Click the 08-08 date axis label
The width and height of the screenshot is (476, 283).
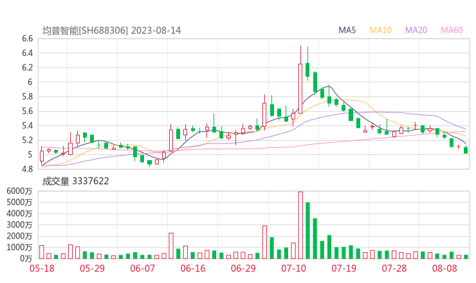click(x=444, y=268)
